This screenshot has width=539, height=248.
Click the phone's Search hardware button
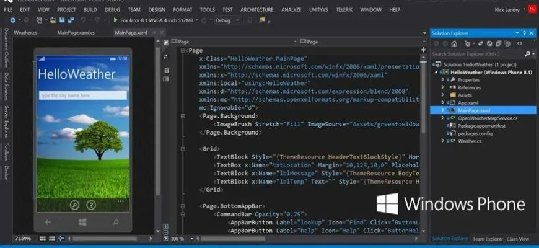(116, 223)
